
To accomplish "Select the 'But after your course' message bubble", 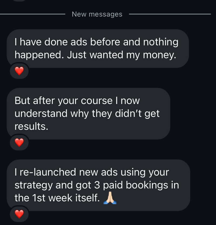I will click(x=89, y=114).
